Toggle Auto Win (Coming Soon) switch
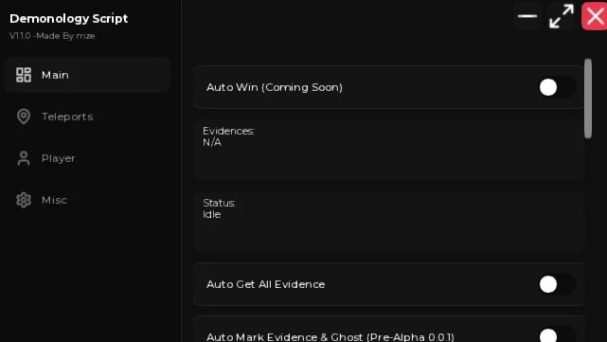The image size is (607, 342). pyautogui.click(x=557, y=87)
